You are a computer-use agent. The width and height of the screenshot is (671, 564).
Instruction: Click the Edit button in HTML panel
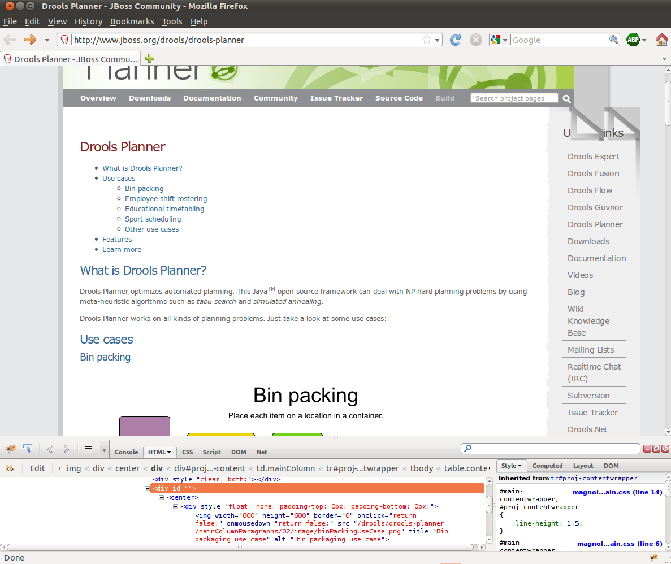tap(37, 468)
